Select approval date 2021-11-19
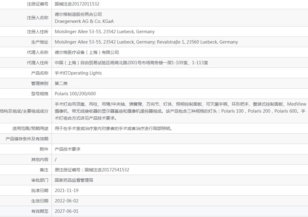This screenshot has height=217, width=308. click(x=66, y=191)
